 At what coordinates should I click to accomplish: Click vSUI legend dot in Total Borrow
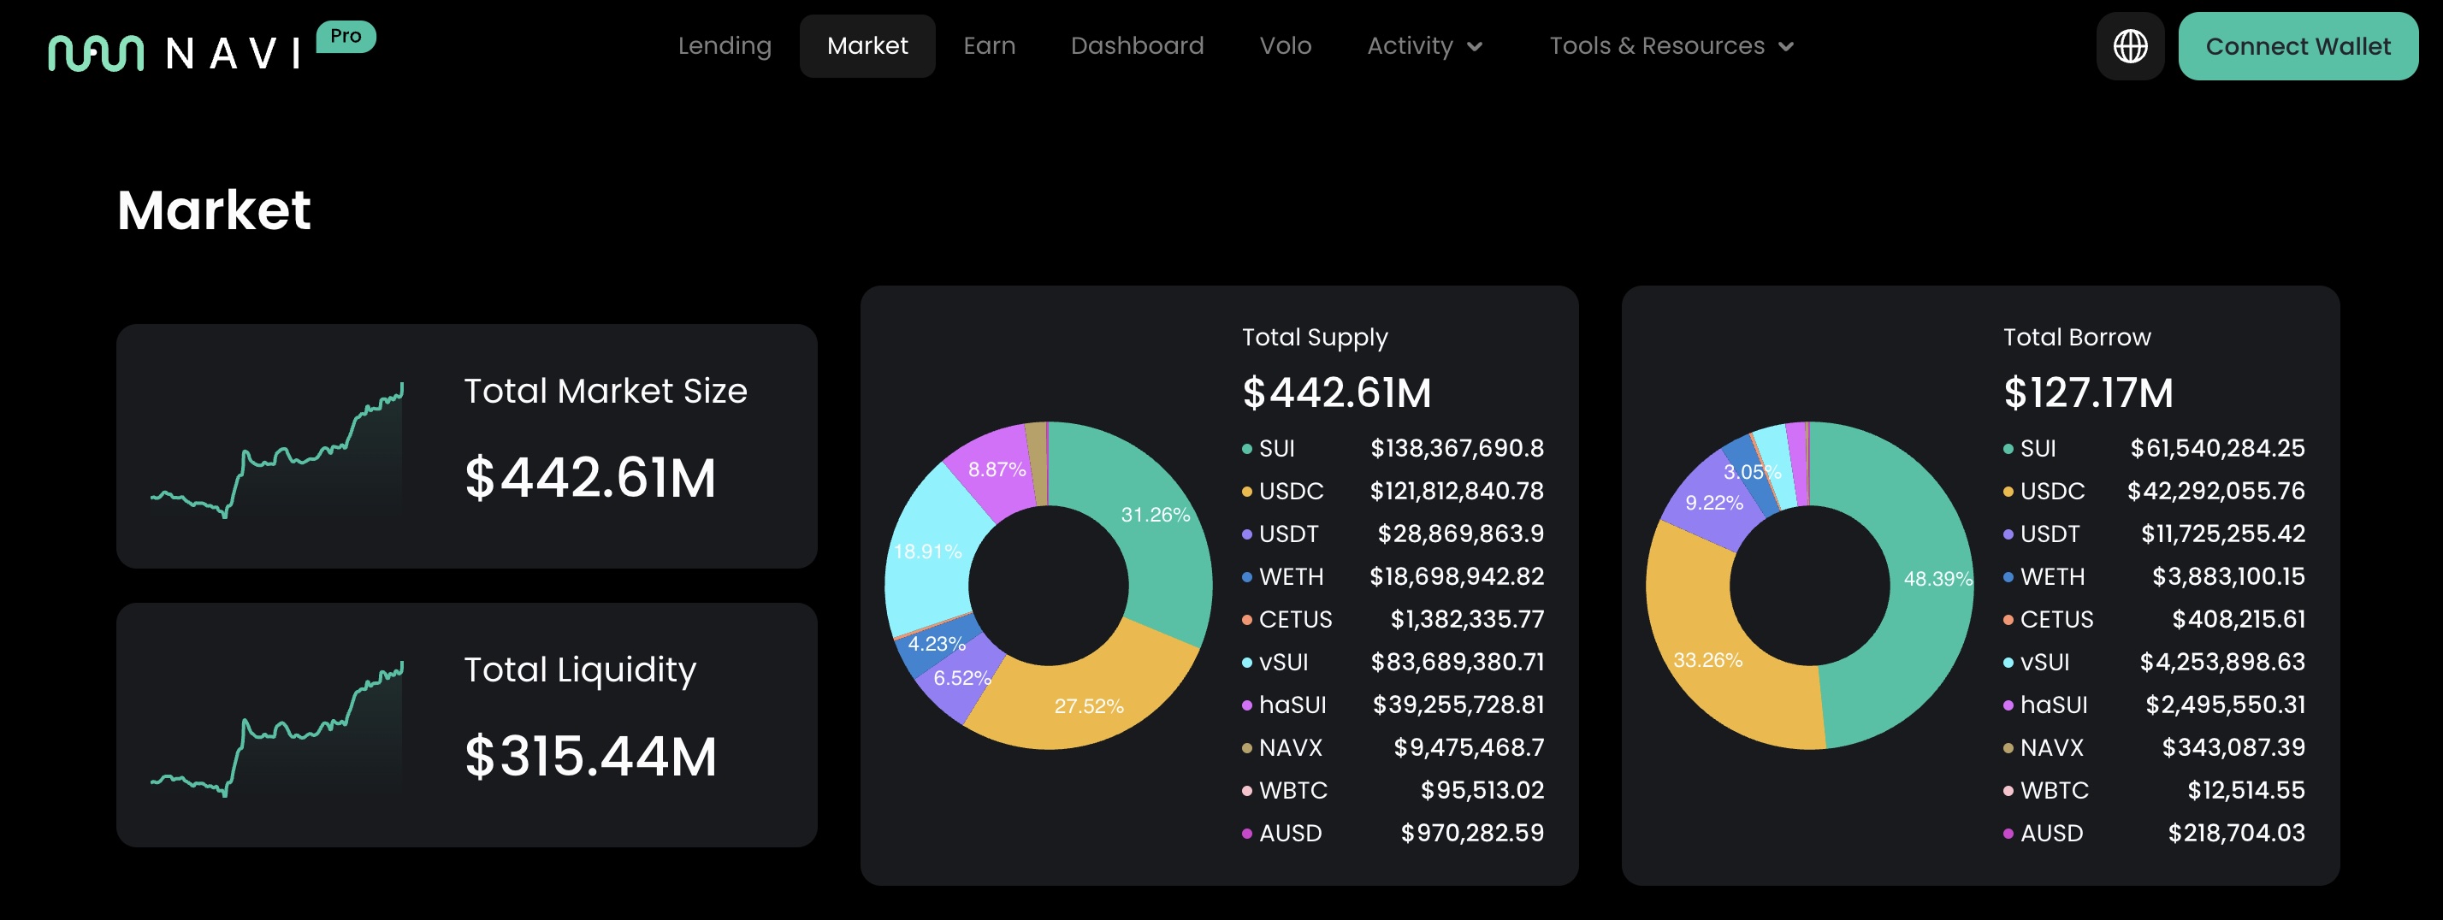coord(2008,663)
